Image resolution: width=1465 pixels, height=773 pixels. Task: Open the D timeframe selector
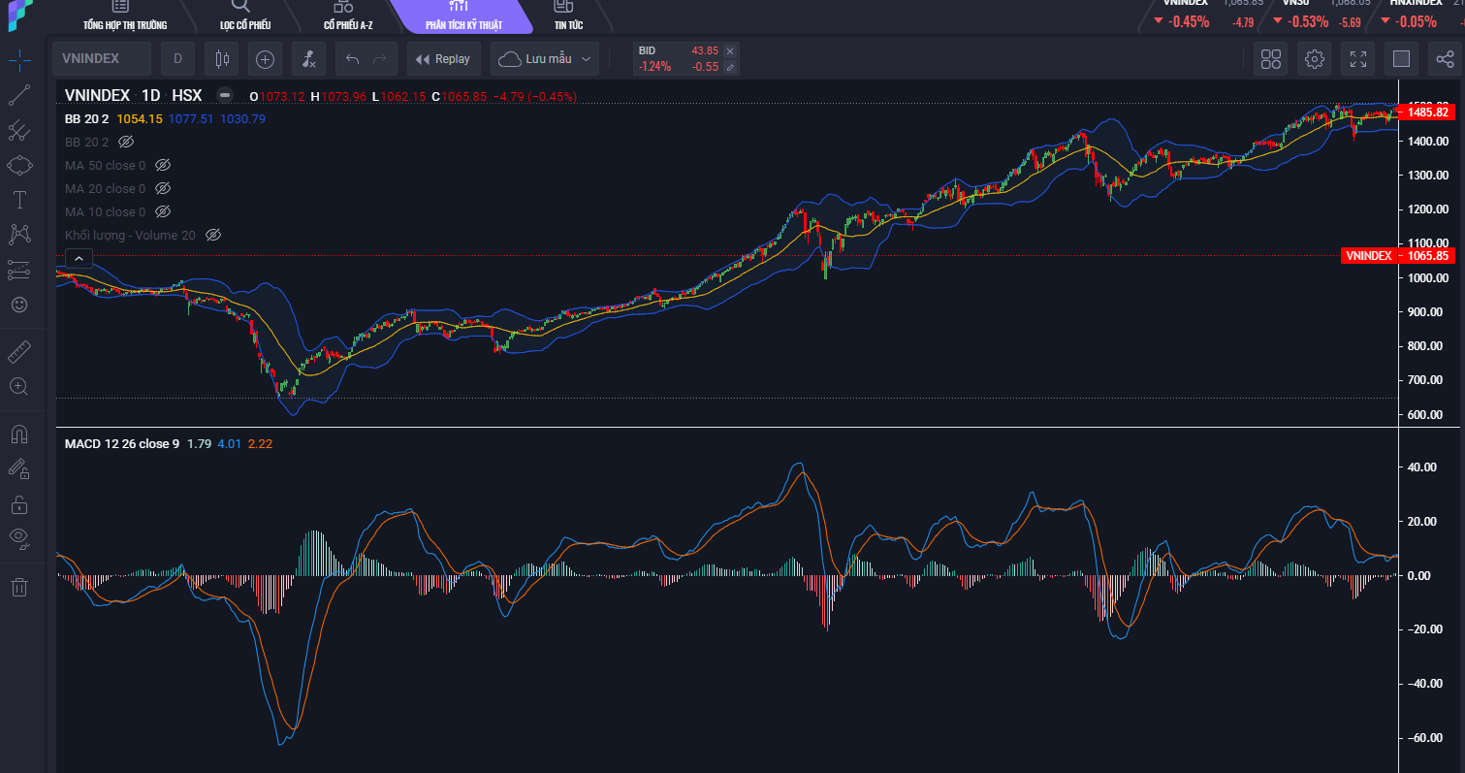[x=177, y=59]
